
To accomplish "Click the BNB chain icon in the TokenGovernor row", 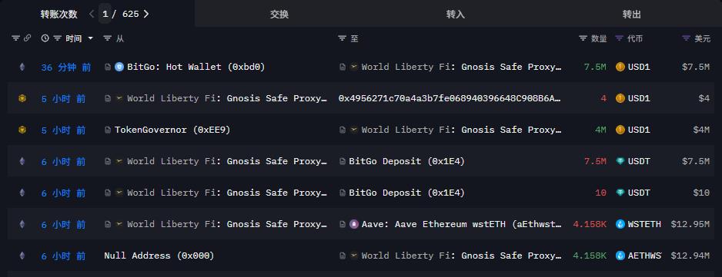I will tap(22, 130).
